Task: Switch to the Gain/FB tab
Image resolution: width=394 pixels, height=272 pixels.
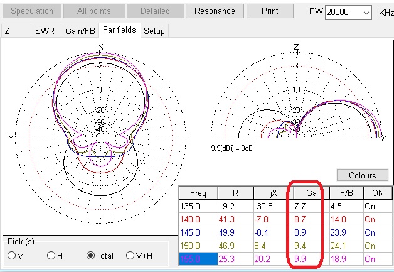Action: [80, 31]
